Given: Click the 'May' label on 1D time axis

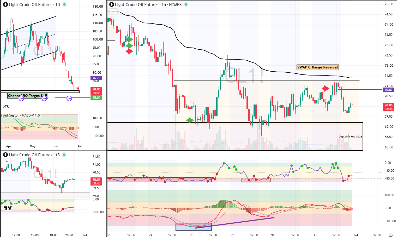Looking at the screenshot, I should click(x=33, y=146).
